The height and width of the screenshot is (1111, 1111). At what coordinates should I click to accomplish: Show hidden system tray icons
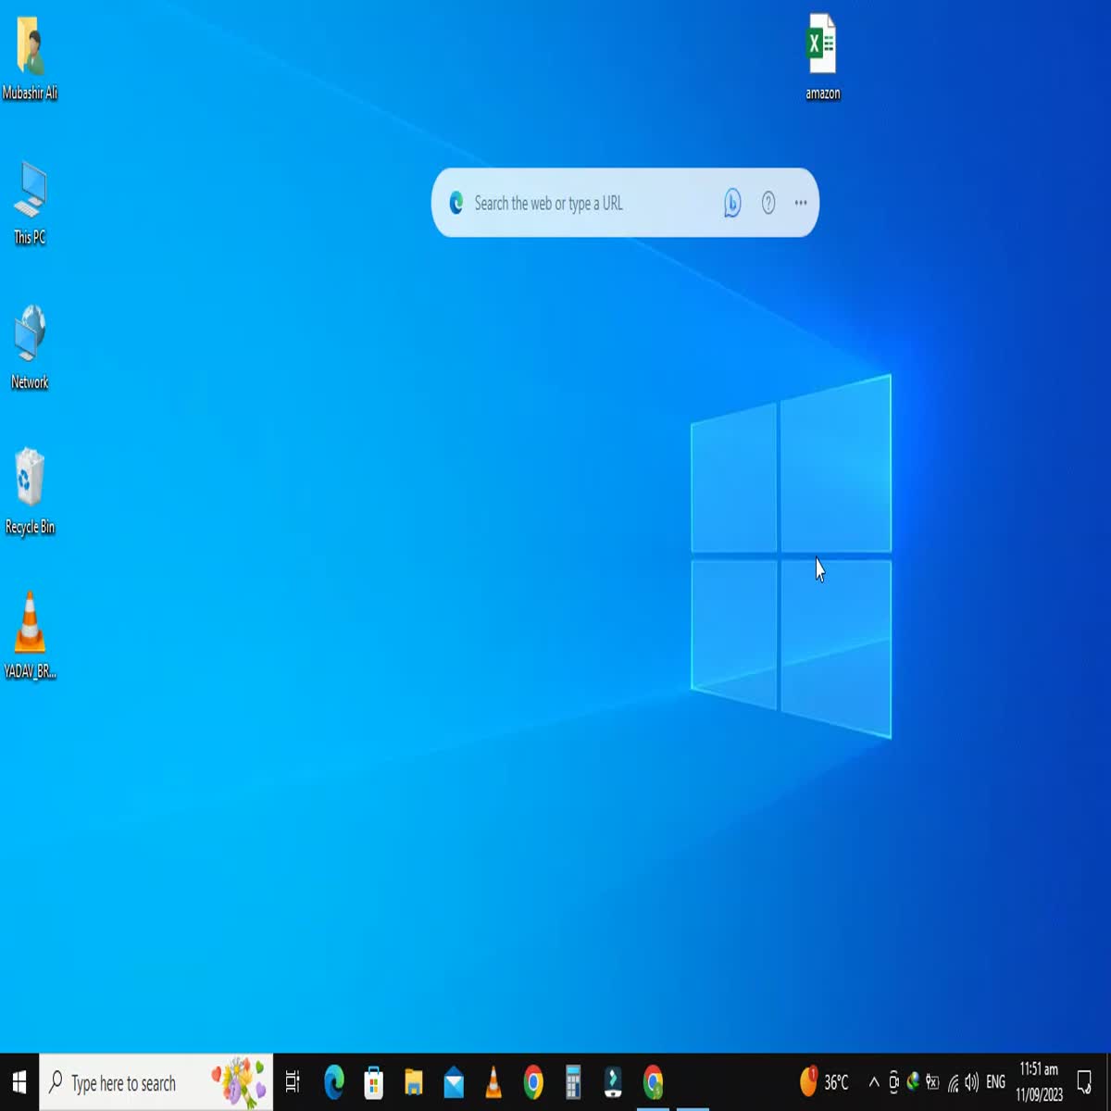coord(873,1082)
